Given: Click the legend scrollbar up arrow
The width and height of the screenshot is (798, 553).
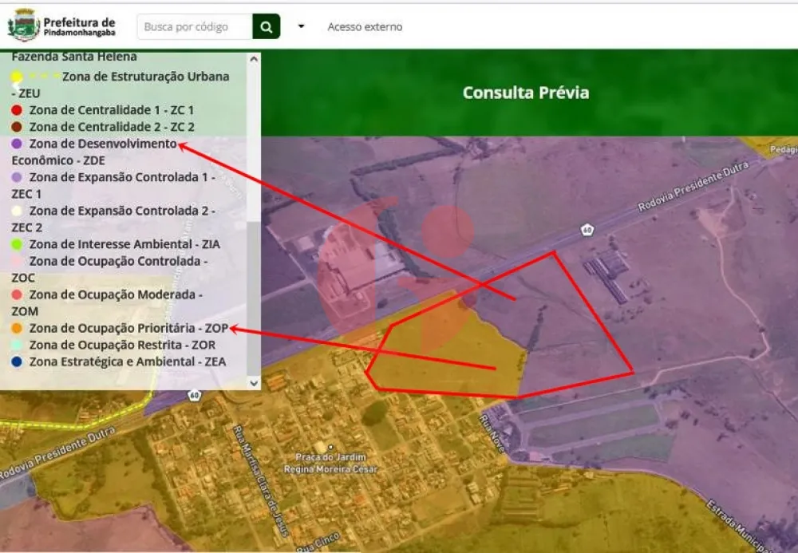Looking at the screenshot, I should tap(254, 58).
